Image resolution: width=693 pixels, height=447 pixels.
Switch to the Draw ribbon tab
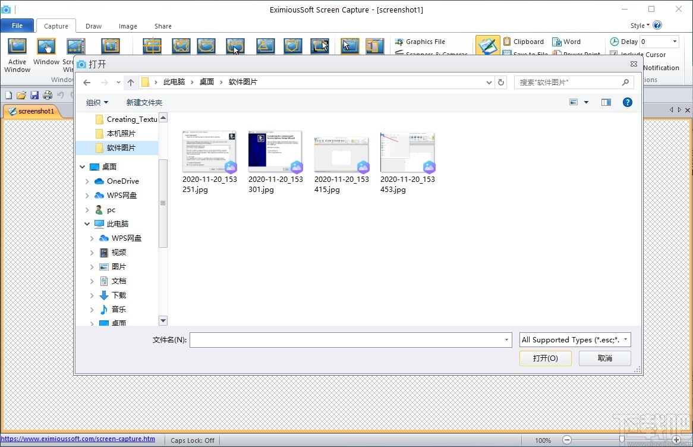[93, 26]
